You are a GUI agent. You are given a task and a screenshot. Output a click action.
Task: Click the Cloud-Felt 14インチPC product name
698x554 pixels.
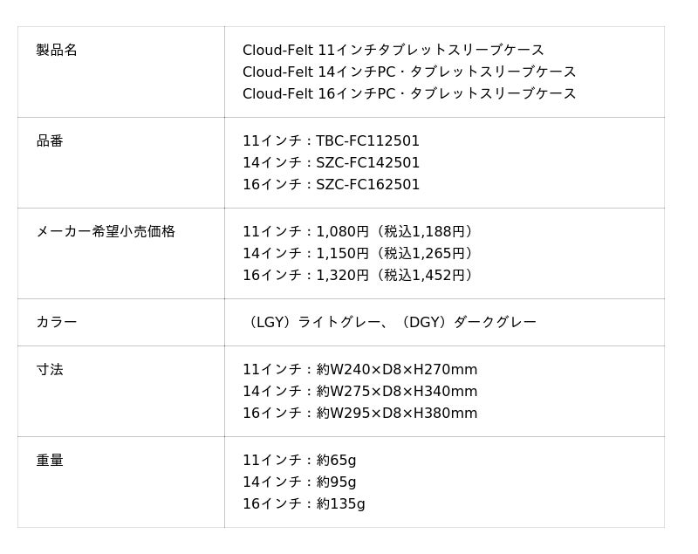pyautogui.click(x=409, y=72)
